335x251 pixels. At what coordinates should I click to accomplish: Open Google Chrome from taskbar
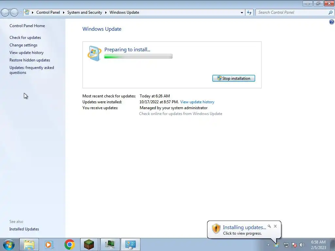point(69,244)
